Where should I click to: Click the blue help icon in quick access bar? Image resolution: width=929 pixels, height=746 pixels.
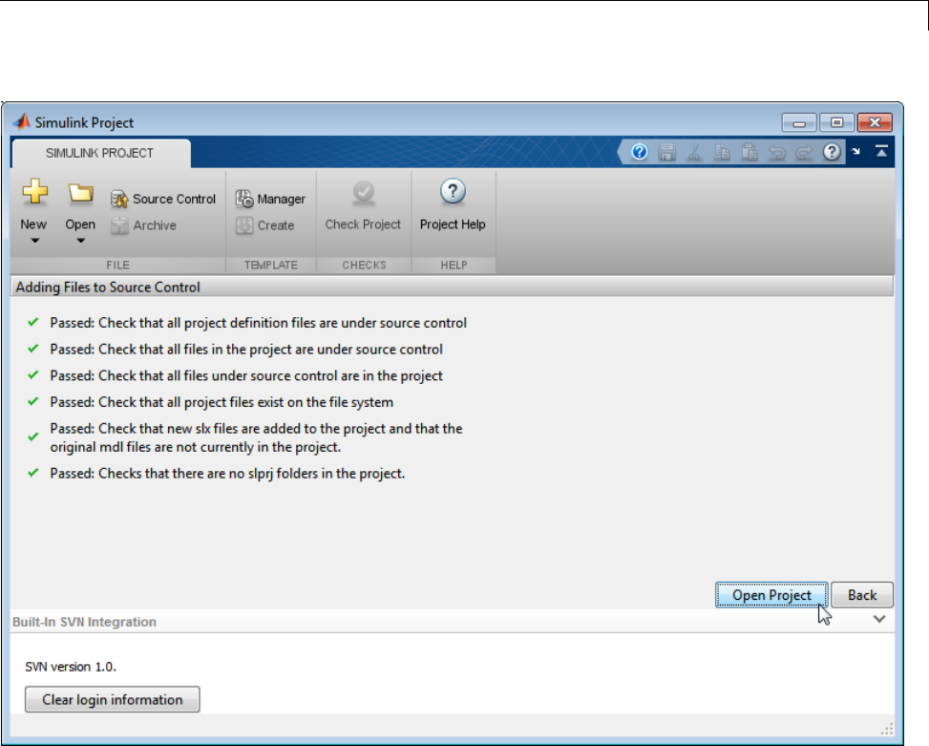(640, 152)
